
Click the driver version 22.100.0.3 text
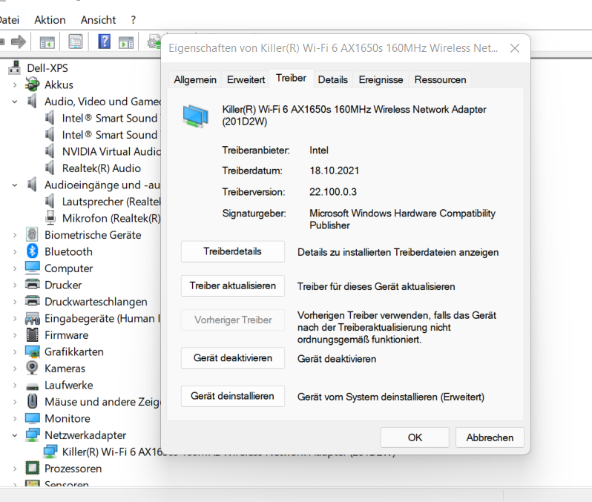point(333,192)
